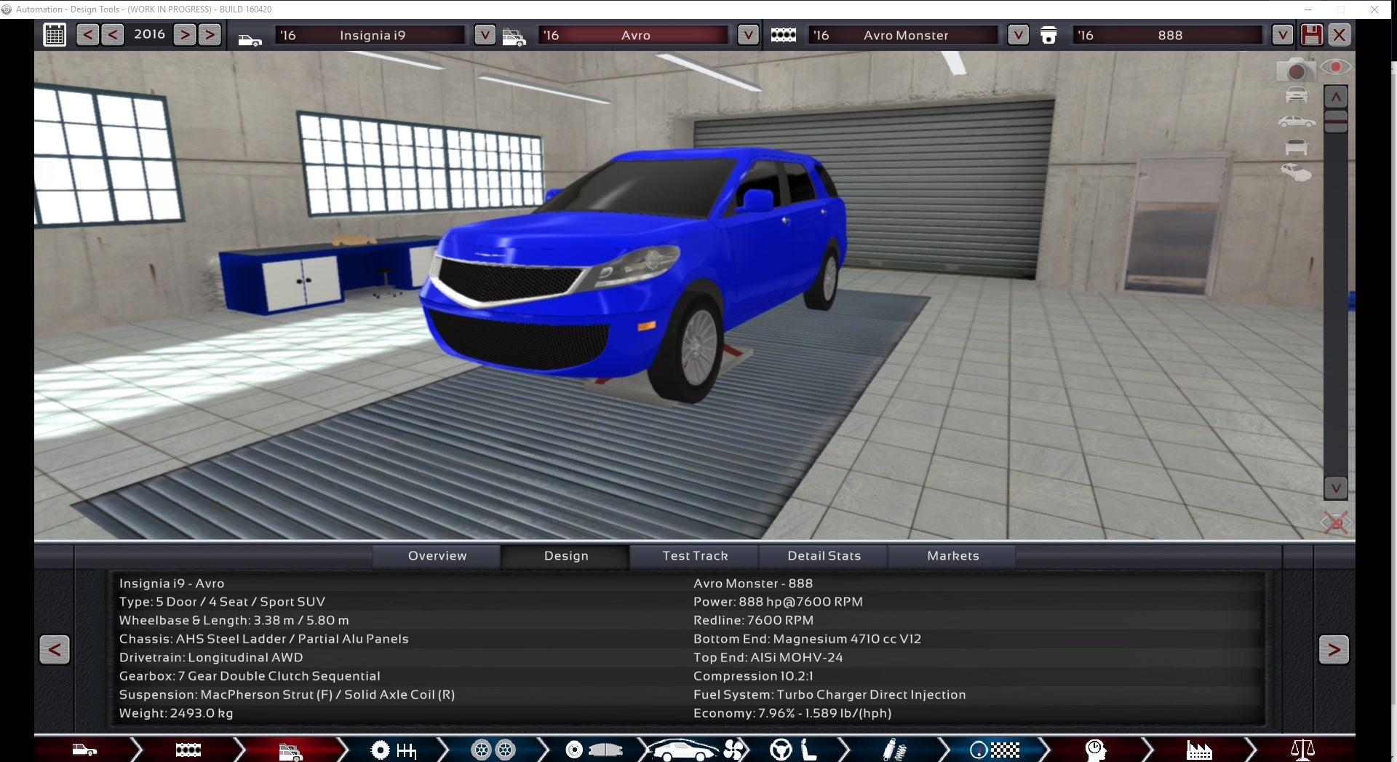
Task: Click the up arrow on right slider
Action: 1336,97
